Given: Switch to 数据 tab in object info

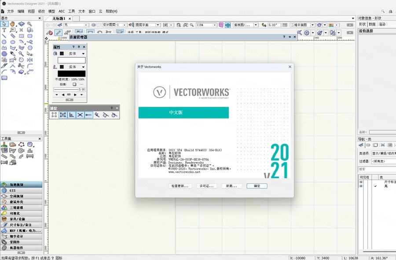Looking at the screenshot, I should pyautogui.click(x=372, y=24).
